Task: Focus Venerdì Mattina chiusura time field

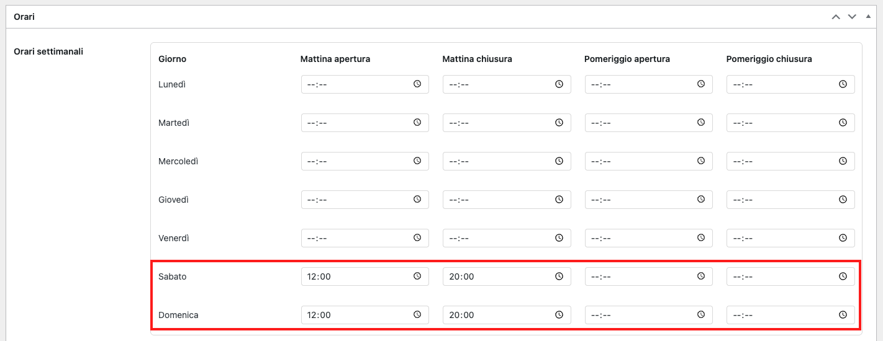Action: click(x=507, y=238)
